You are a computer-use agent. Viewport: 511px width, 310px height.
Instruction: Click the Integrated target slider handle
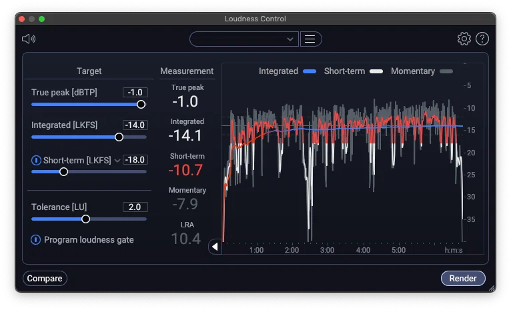click(x=119, y=137)
